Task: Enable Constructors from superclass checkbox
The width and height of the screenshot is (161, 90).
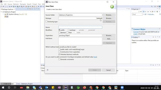Action: (x=59, y=52)
